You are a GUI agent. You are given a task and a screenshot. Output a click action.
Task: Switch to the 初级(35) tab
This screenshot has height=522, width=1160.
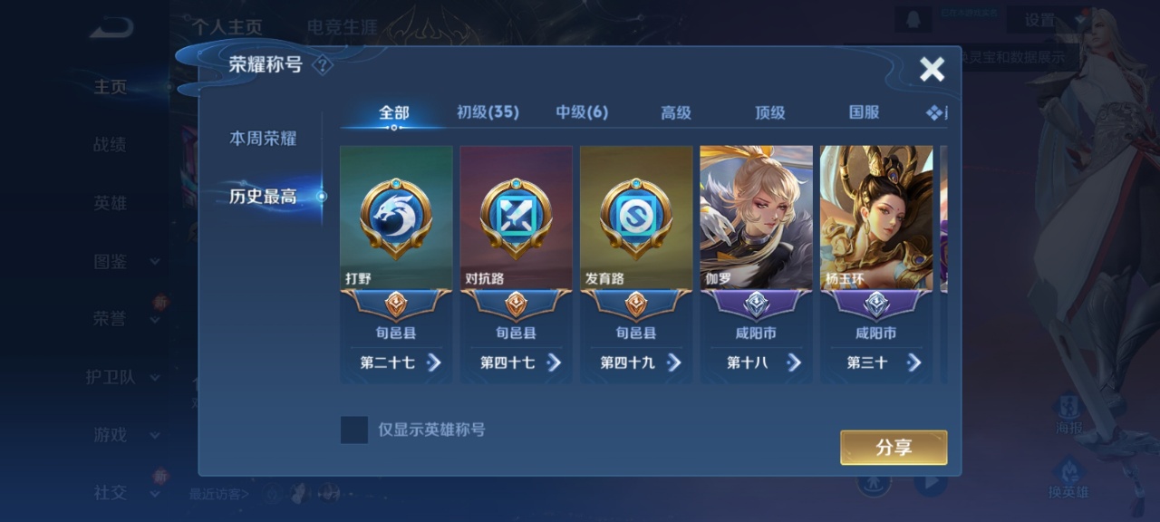pyautogui.click(x=488, y=112)
